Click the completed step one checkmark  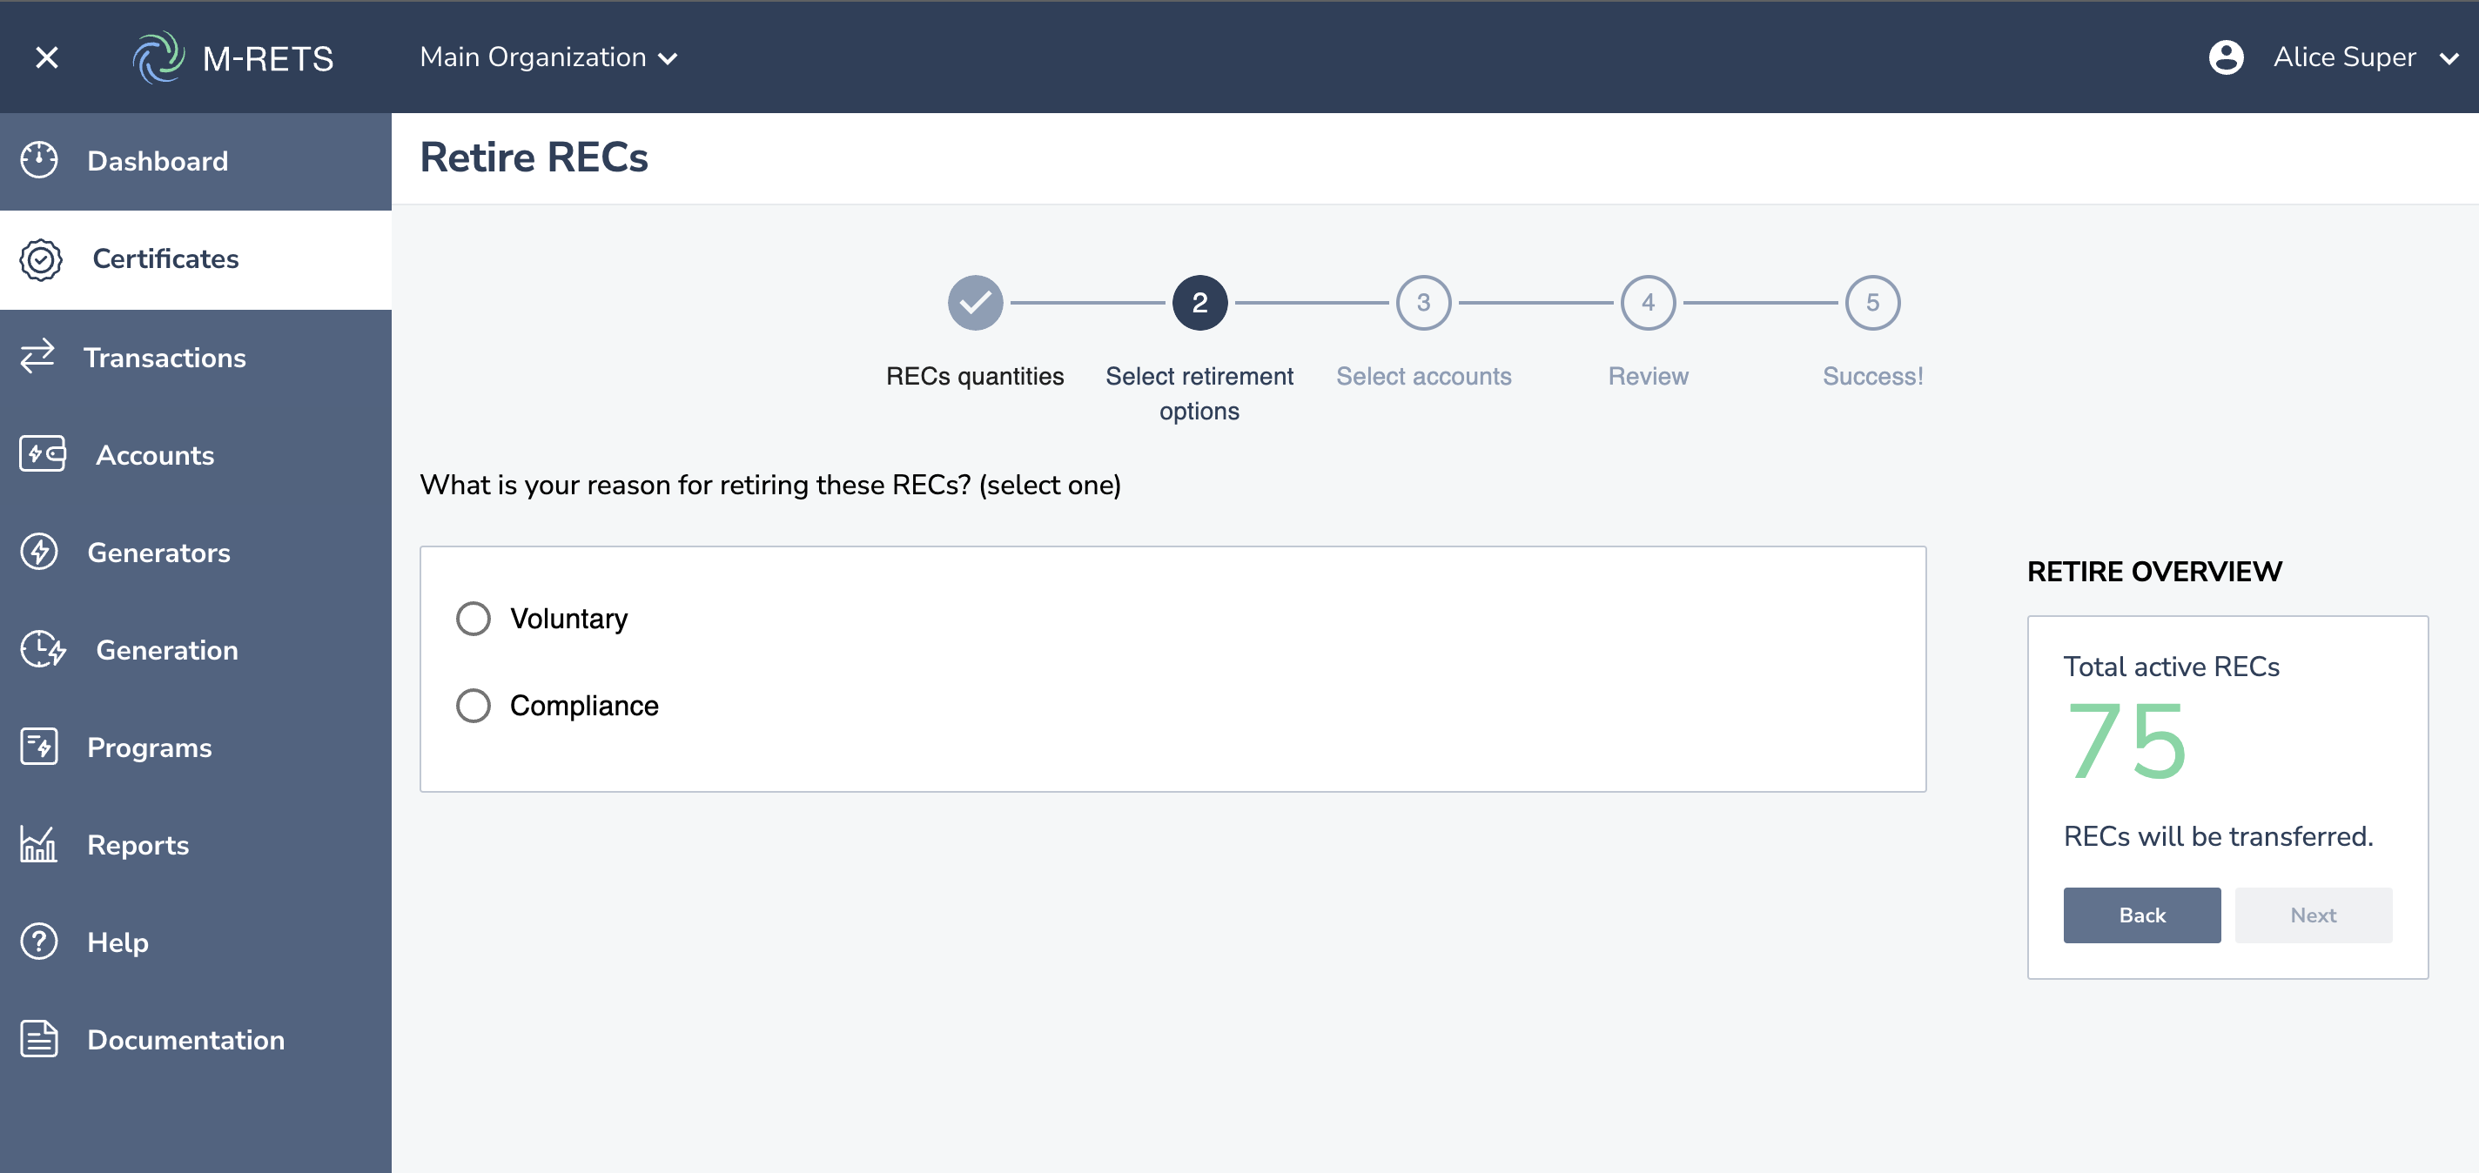(974, 303)
